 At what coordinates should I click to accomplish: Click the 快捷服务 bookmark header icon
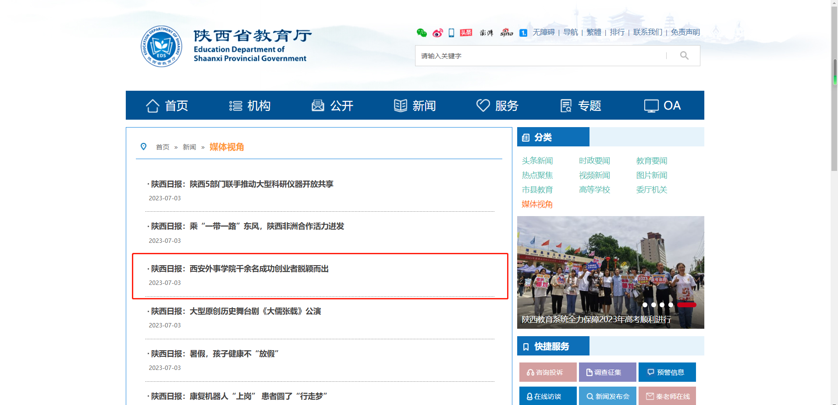click(526, 347)
